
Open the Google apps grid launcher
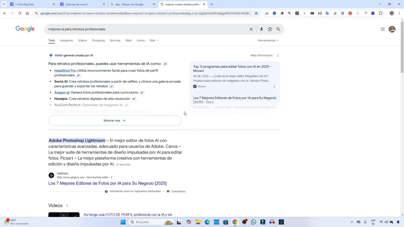[x=382, y=29]
